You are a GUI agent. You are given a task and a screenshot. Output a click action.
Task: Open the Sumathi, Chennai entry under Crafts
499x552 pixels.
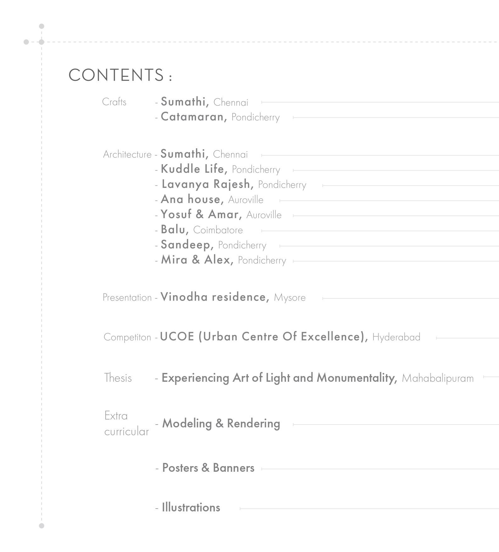coord(205,102)
